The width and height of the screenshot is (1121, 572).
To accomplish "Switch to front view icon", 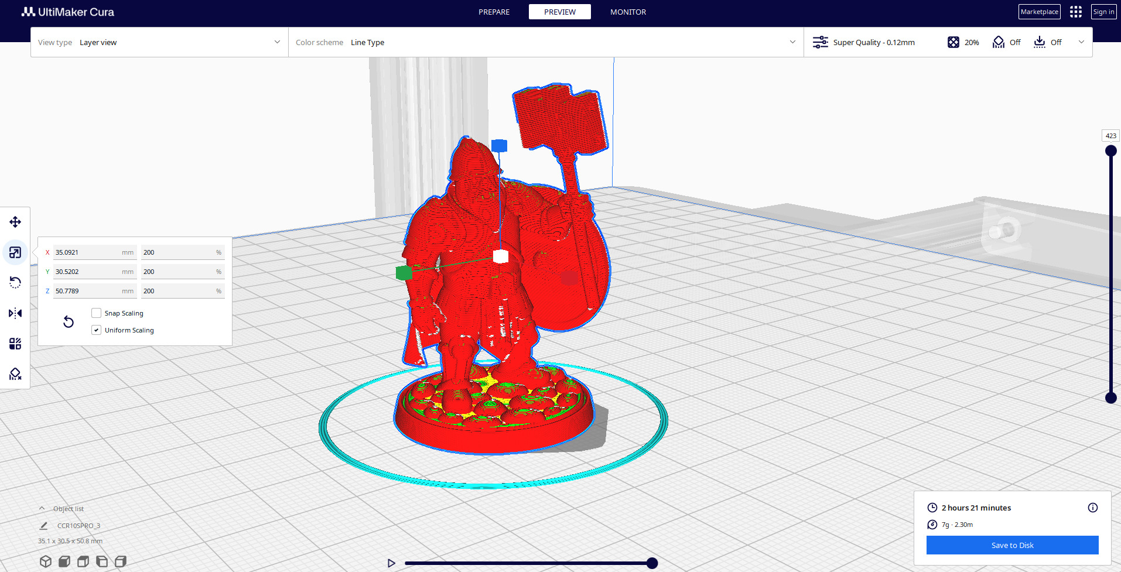I will coord(64,561).
